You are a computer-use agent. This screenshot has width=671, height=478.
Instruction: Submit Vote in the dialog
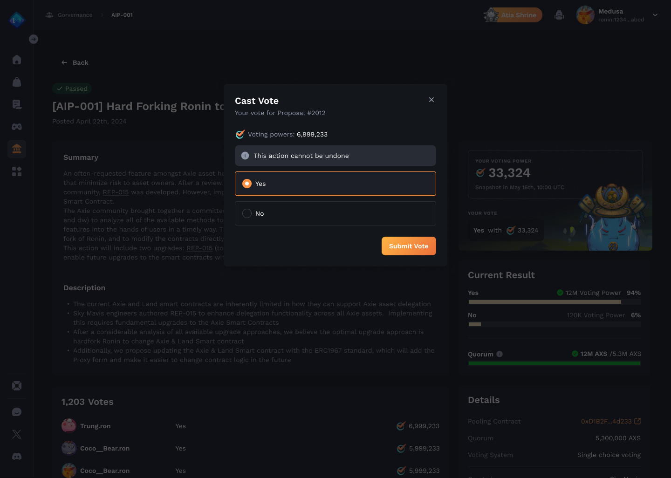point(409,246)
